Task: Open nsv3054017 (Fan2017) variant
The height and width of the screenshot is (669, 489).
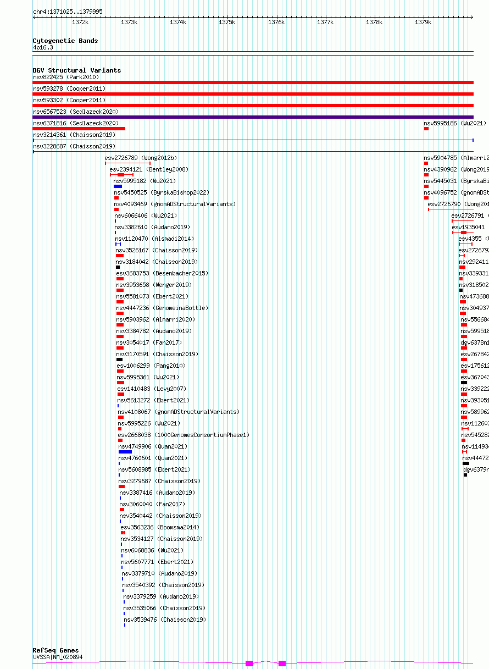Action: [149, 342]
